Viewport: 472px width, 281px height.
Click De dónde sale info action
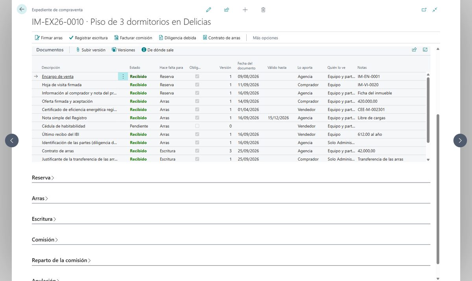(x=157, y=50)
